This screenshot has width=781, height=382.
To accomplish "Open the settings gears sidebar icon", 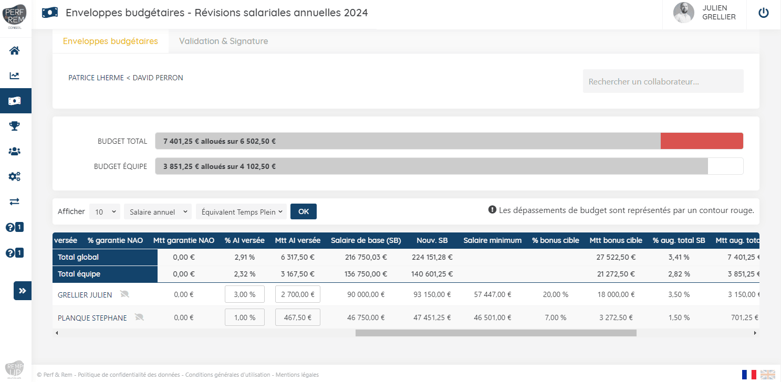I will [x=15, y=176].
